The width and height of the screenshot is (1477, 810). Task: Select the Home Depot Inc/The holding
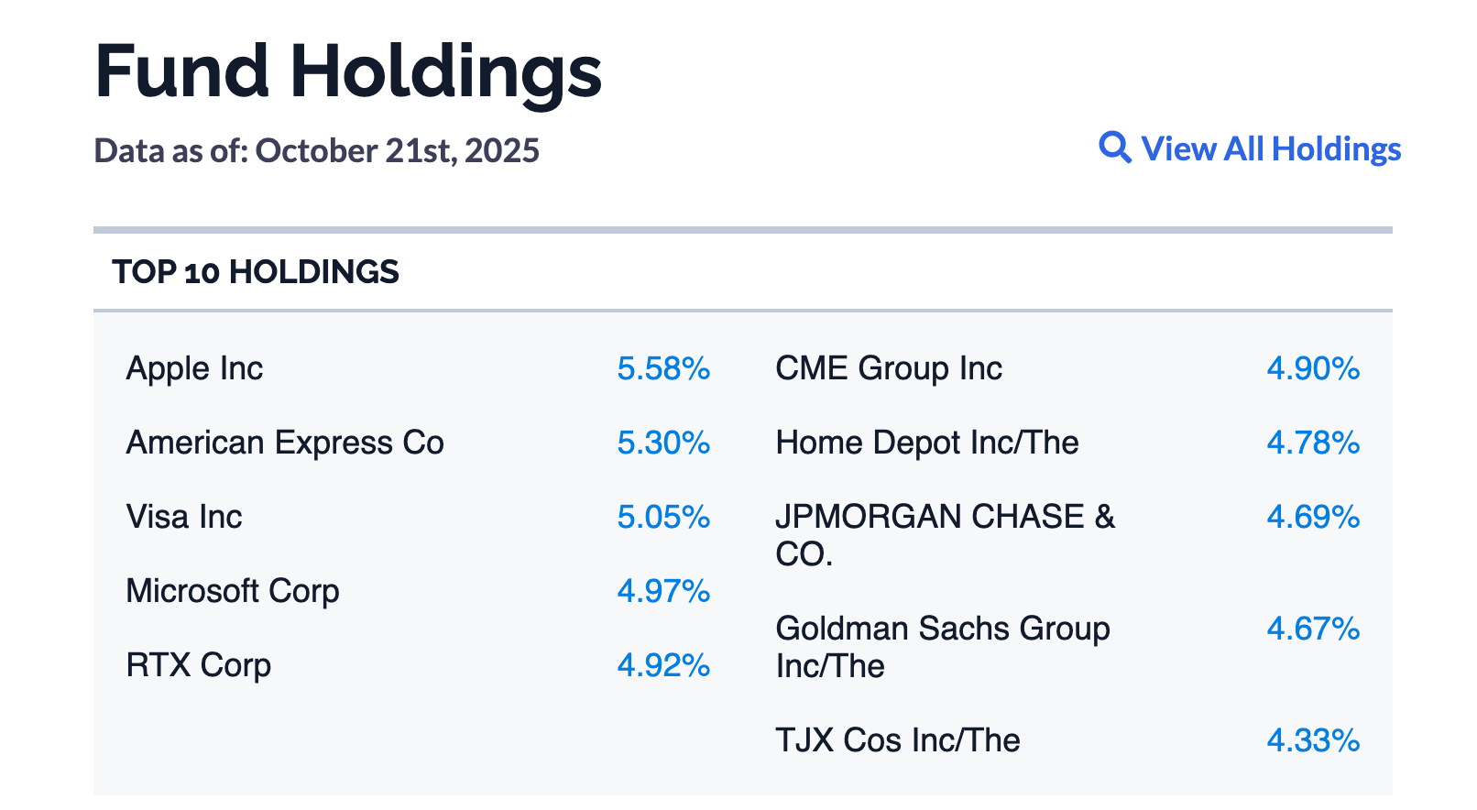tap(927, 443)
